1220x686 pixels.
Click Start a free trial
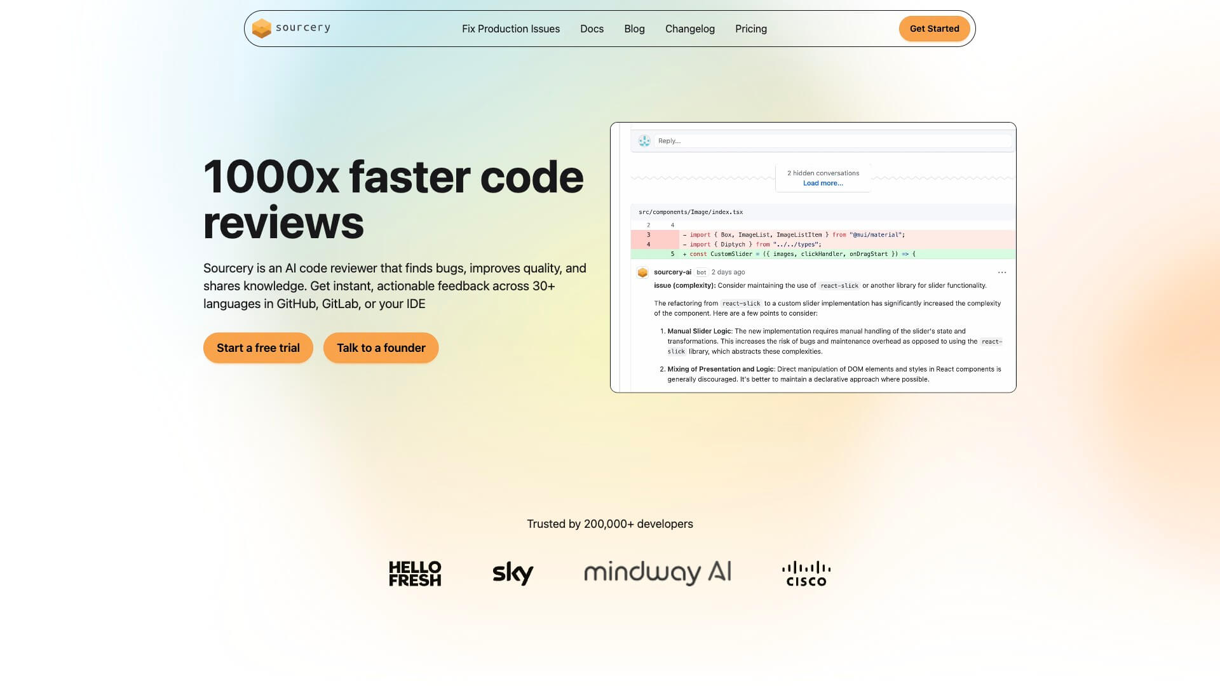258,348
